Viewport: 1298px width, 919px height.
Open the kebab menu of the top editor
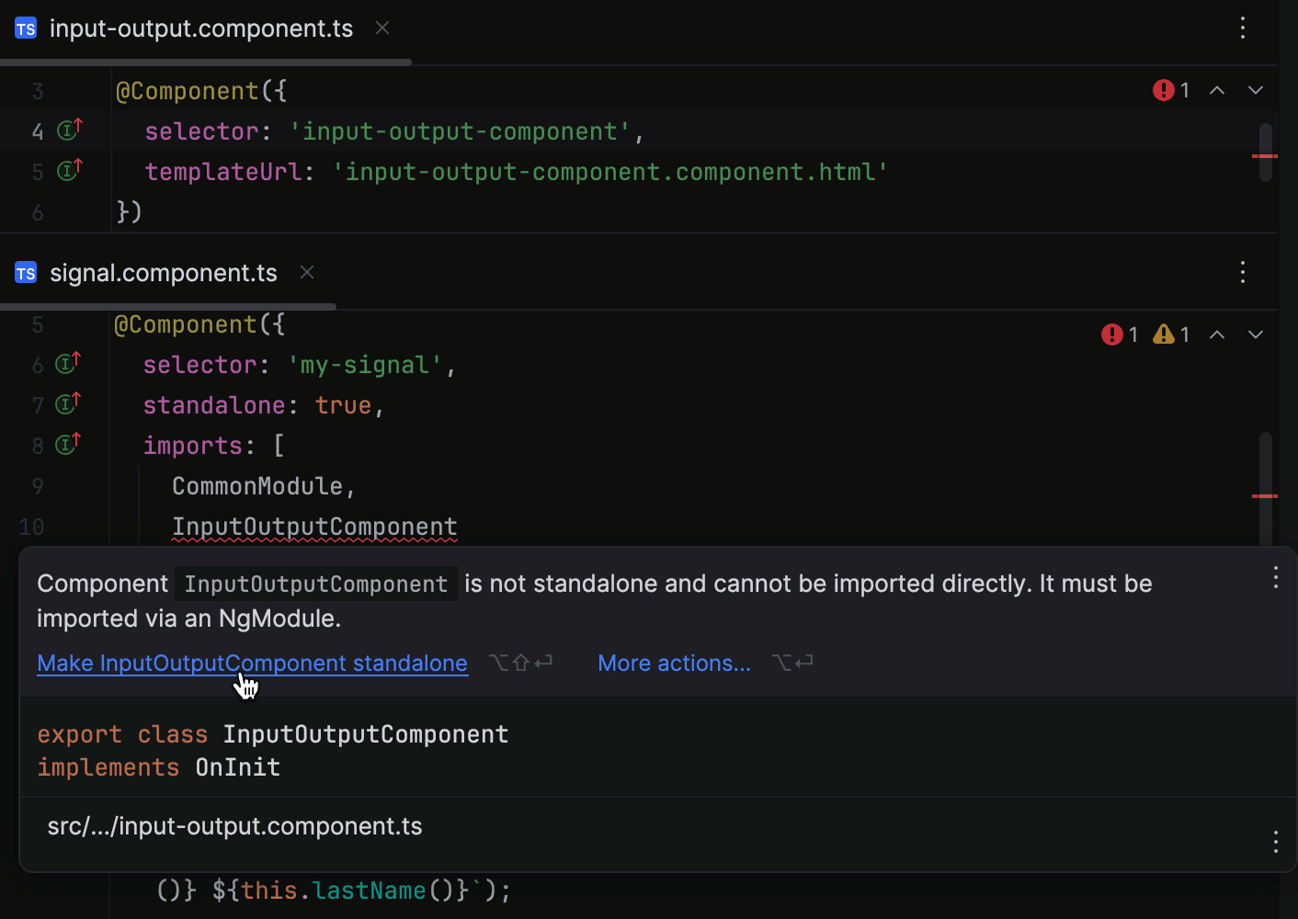(x=1243, y=28)
